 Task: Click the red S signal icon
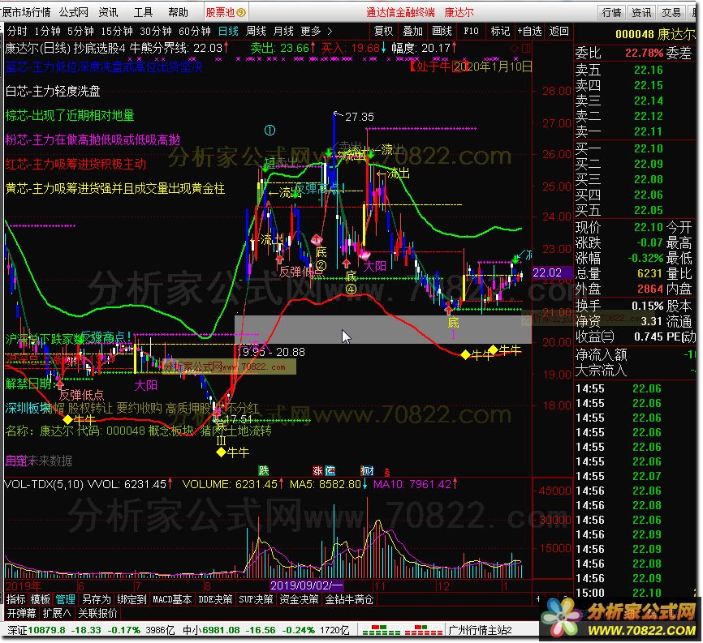pyautogui.click(x=387, y=472)
